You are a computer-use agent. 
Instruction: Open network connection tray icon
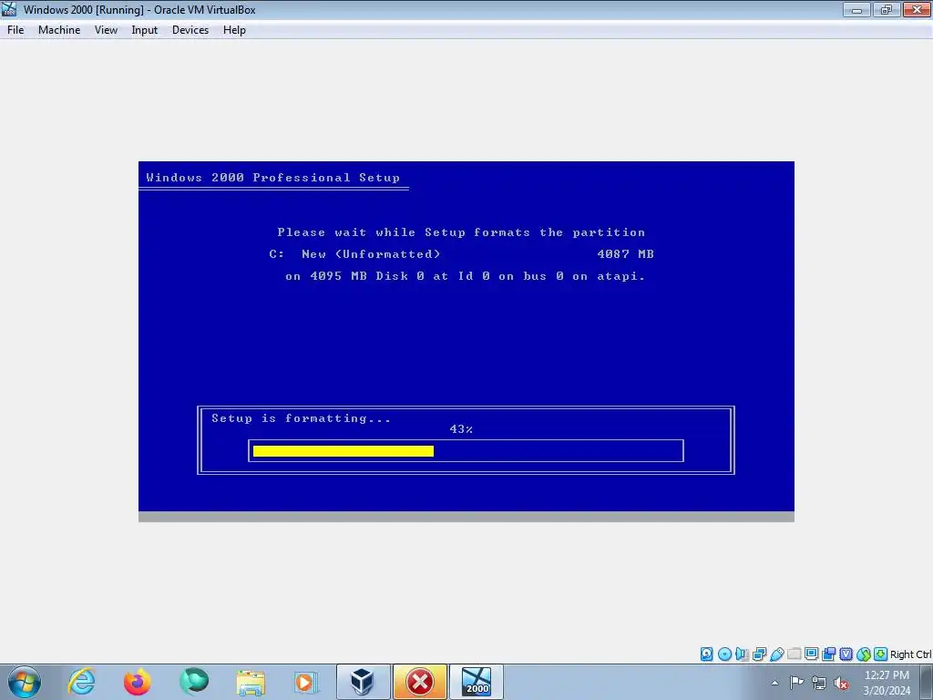819,683
